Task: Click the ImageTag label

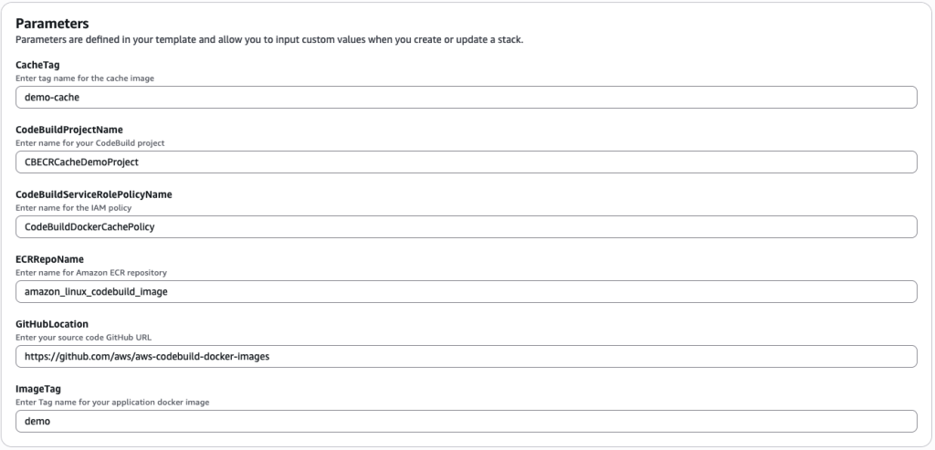Action: click(38, 389)
